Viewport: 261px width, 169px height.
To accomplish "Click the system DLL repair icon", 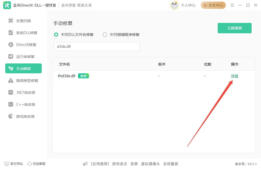I will (x=11, y=33).
